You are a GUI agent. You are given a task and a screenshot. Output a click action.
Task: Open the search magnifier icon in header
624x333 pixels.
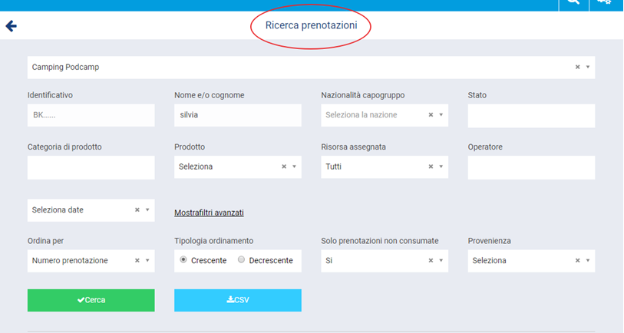(x=572, y=3)
